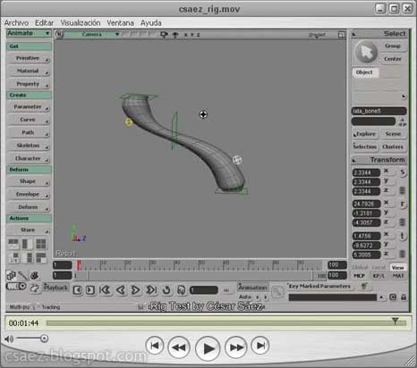Click the XSI play backward icon
417x368 pixels.
(x=121, y=289)
